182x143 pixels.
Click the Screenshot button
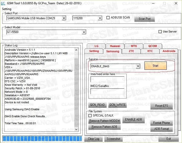click(x=113, y=139)
